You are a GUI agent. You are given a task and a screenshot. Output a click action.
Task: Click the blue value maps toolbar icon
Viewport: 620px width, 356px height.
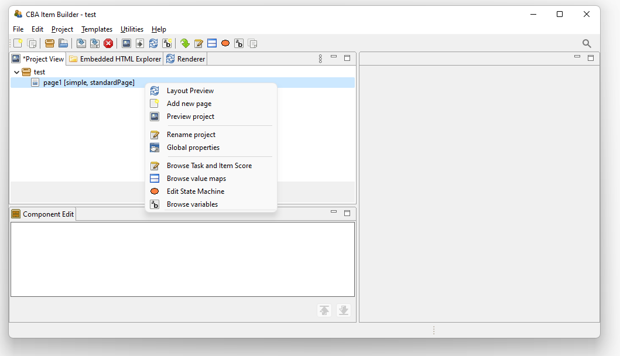[x=212, y=43]
